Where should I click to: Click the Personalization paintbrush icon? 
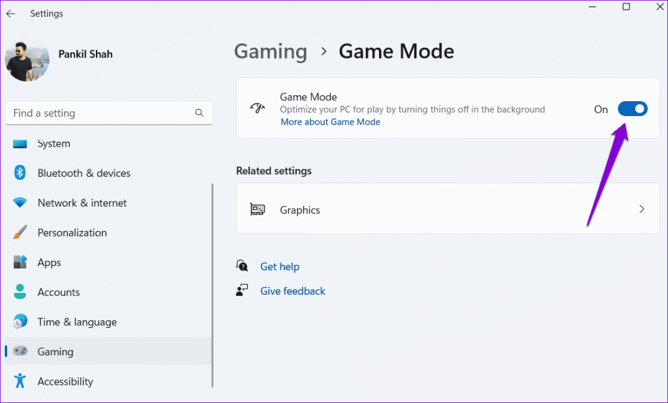pos(20,233)
